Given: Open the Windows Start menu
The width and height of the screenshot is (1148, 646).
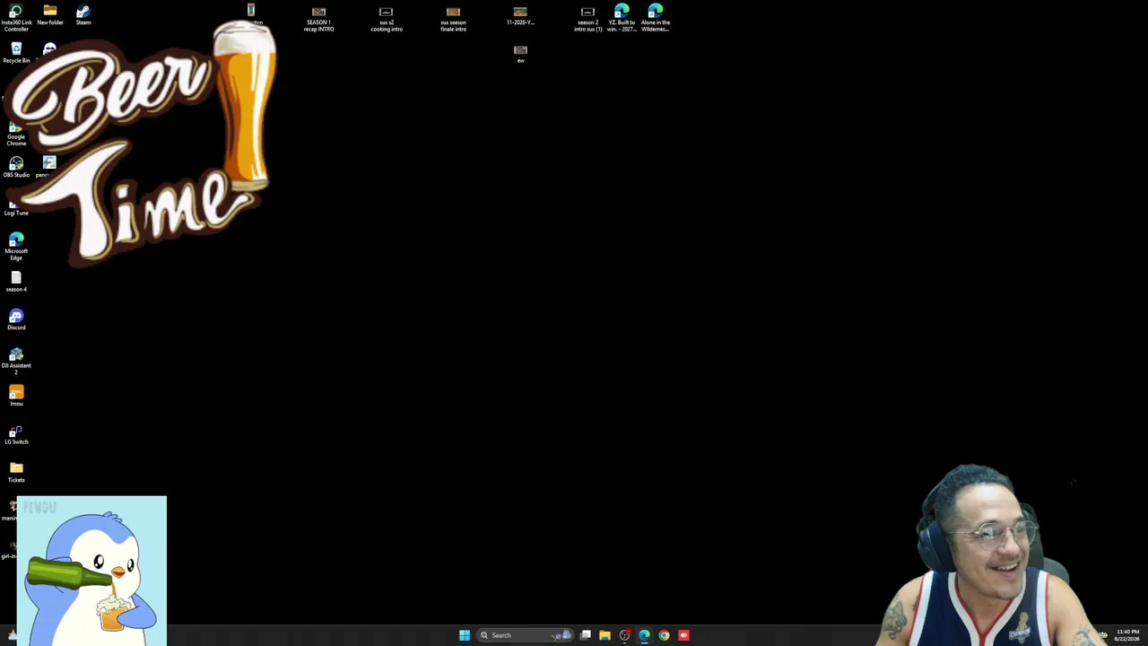Looking at the screenshot, I should [x=465, y=635].
